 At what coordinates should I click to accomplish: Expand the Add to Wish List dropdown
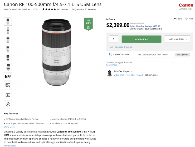177,39
